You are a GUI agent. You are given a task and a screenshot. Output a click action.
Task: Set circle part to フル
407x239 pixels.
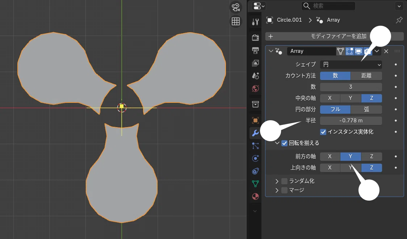click(335, 109)
